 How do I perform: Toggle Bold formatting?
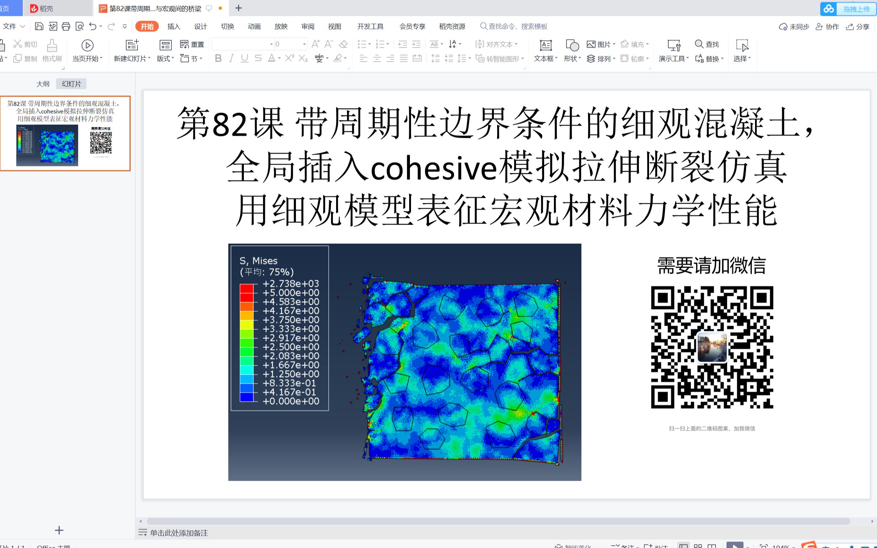(218, 58)
